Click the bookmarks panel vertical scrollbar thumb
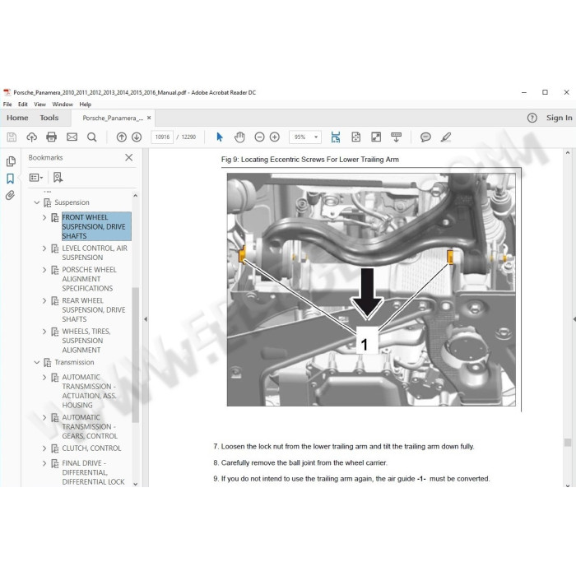 tap(135, 355)
